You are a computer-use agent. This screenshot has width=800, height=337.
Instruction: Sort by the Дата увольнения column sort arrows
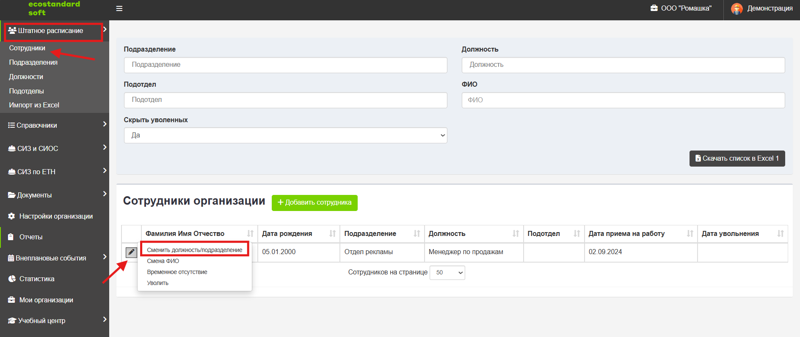tap(781, 233)
